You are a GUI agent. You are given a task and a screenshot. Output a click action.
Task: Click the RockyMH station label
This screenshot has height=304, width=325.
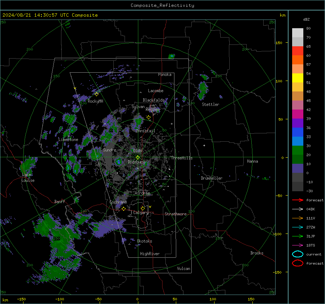click(x=95, y=101)
